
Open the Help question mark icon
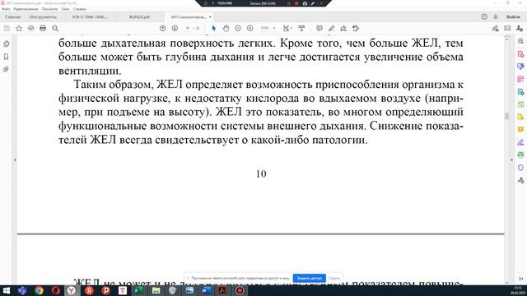(x=484, y=16)
